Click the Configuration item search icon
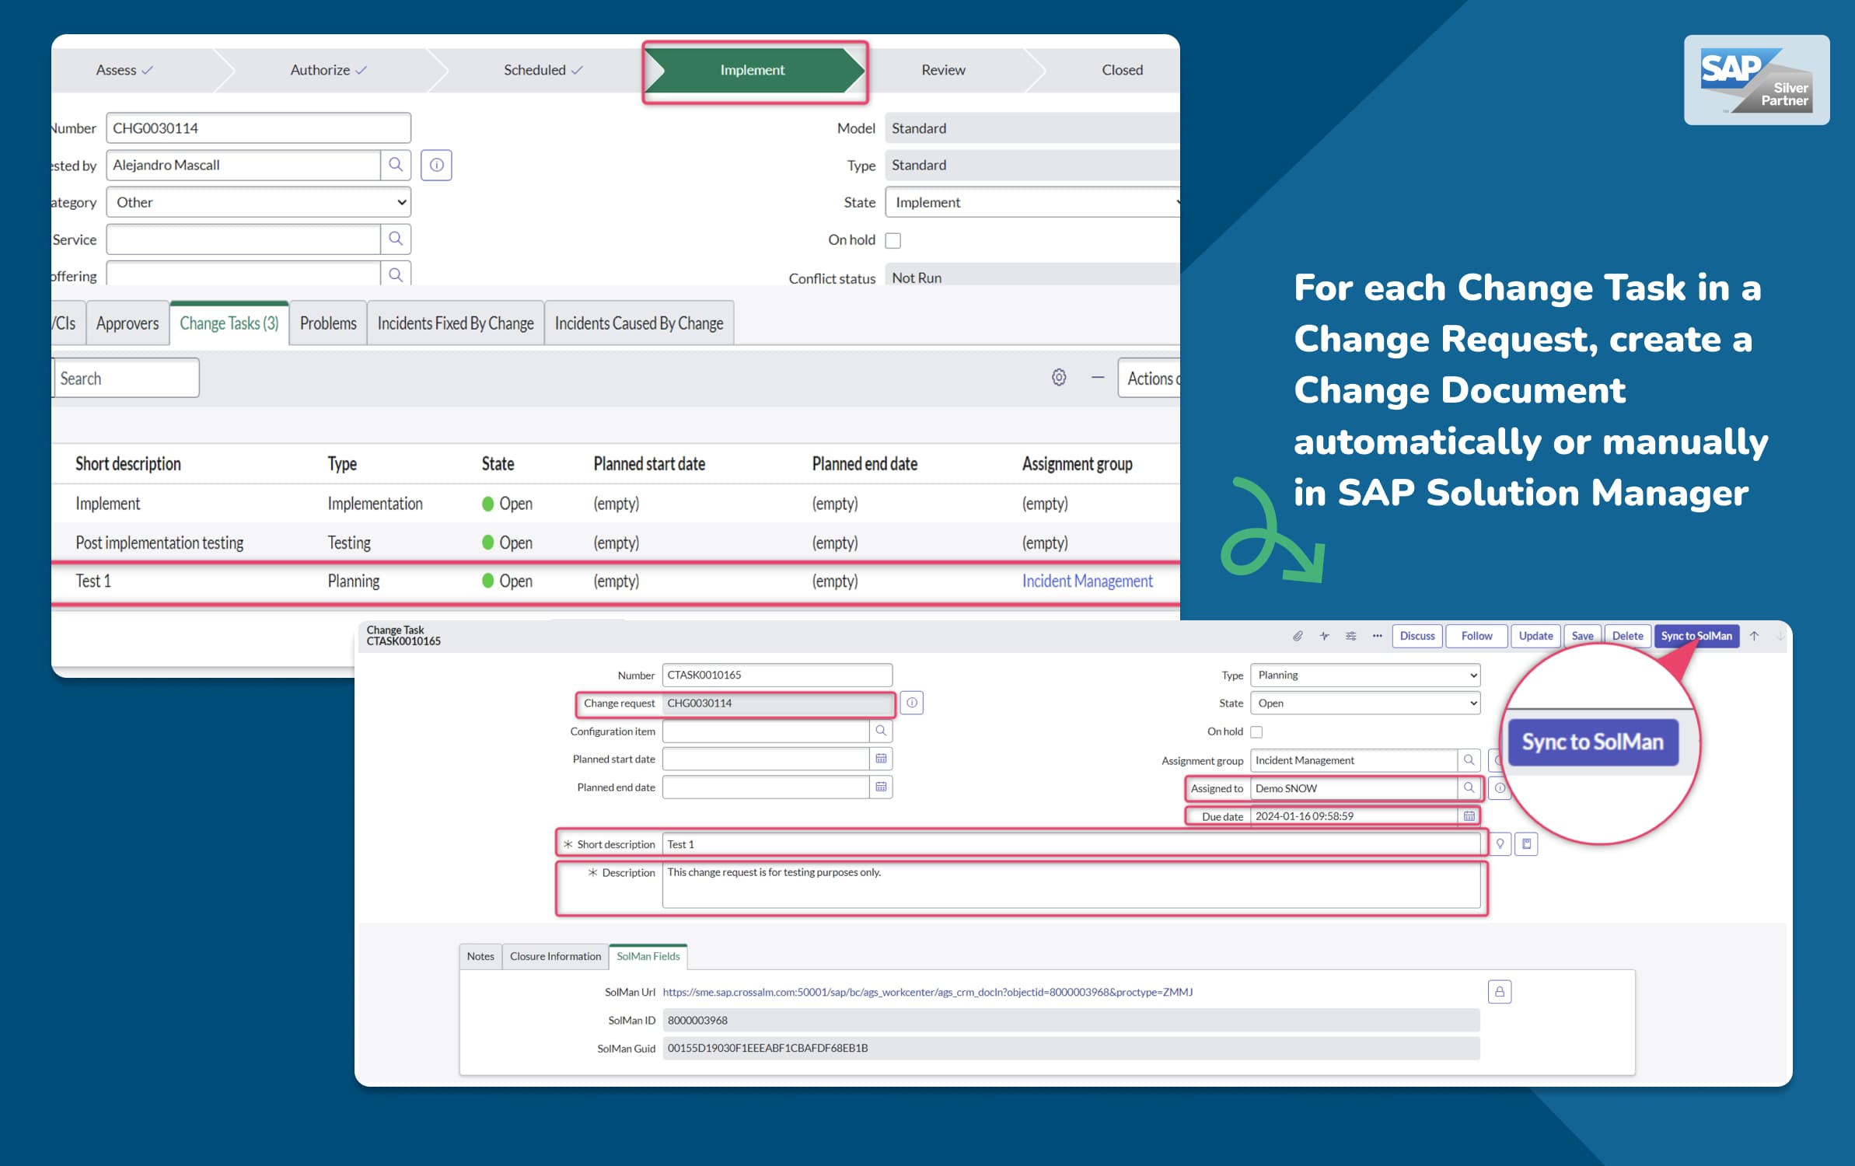 (881, 731)
